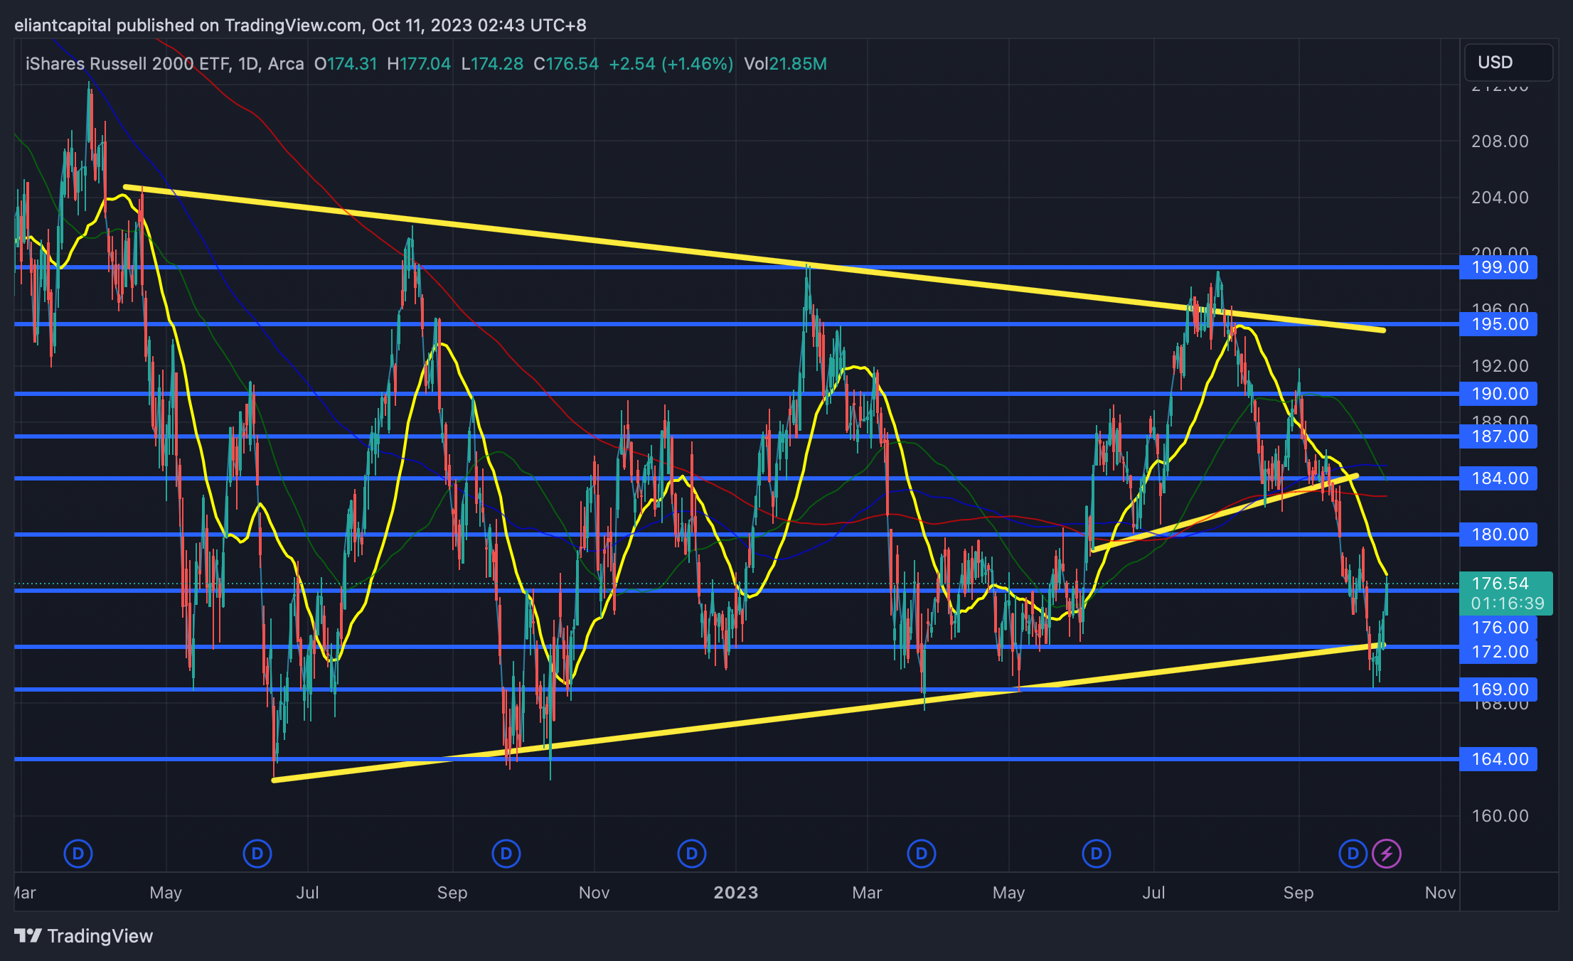Click the dividend marker between Sep and Nov 2022
Screen dimensions: 1573x961
506,853
